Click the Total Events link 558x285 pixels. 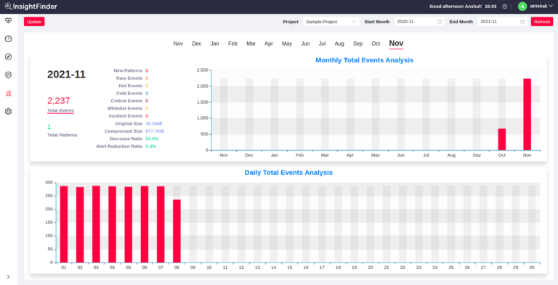[60, 111]
